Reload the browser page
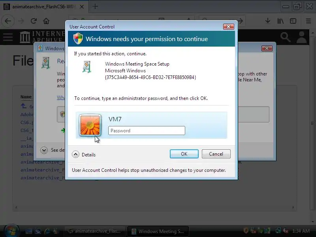Viewport: 316px width, 237px height. pyautogui.click(x=34, y=21)
